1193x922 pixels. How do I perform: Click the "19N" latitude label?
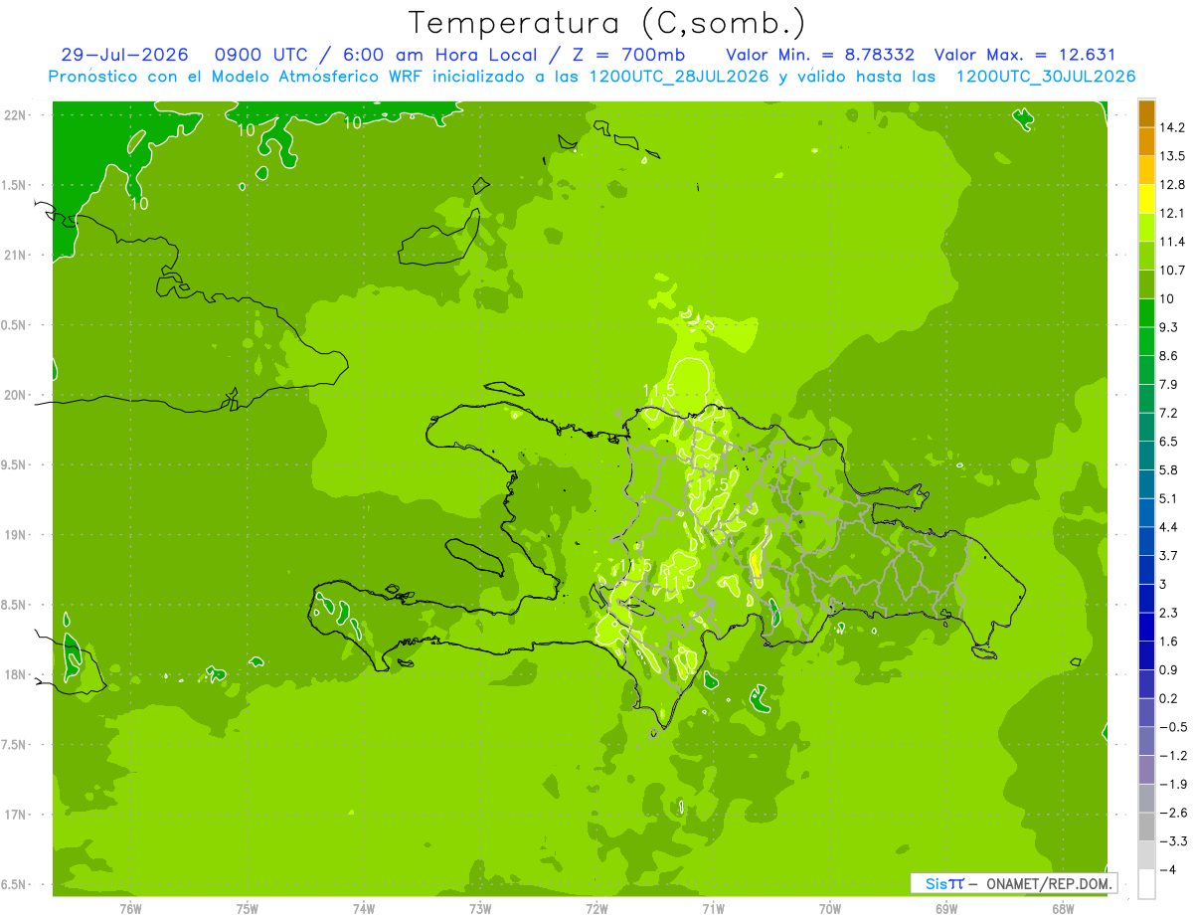tap(15, 534)
